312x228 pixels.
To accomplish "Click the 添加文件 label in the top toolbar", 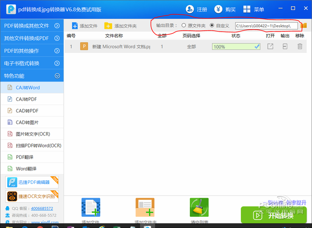I will coord(89,26).
